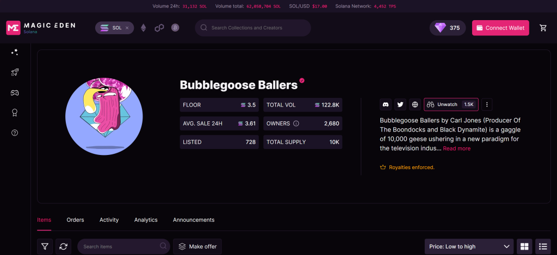Switch to the Announcements tab

pyautogui.click(x=194, y=220)
